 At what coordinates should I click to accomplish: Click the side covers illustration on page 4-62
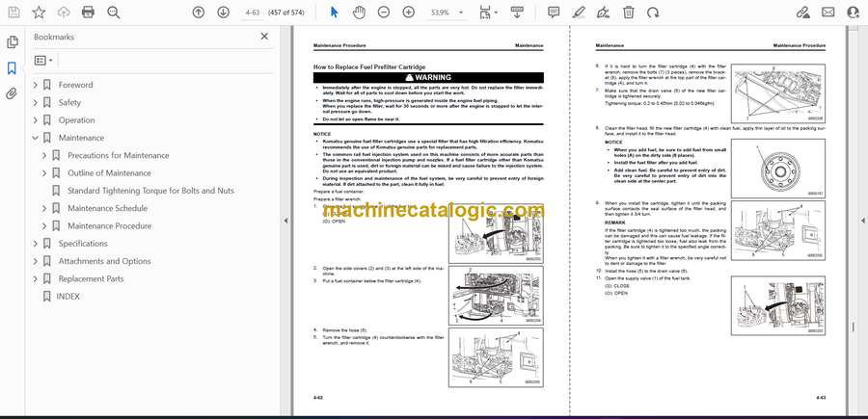click(x=496, y=296)
